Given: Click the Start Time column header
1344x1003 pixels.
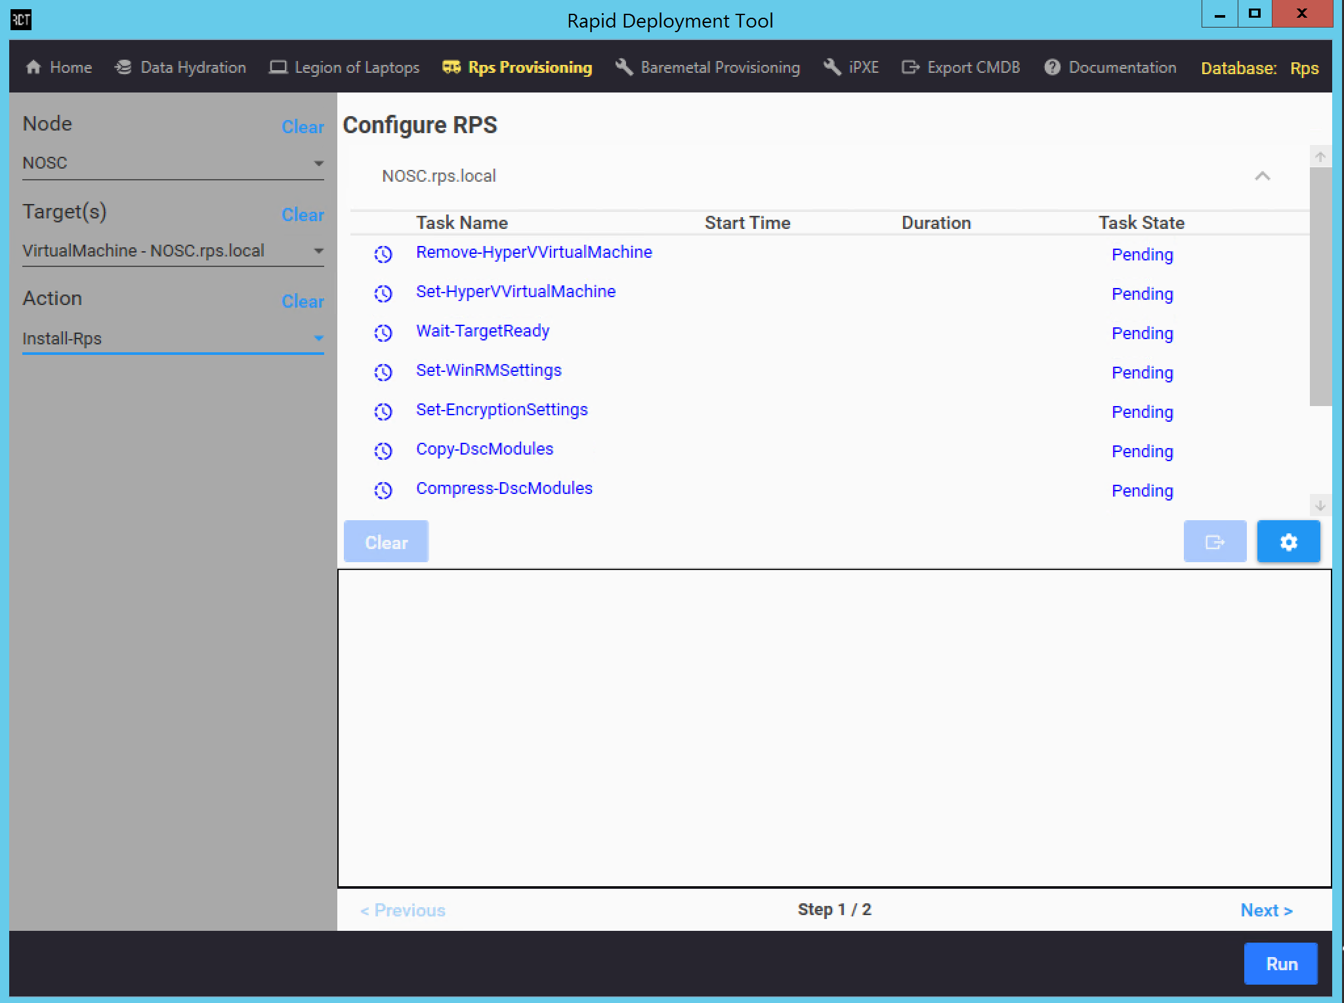Looking at the screenshot, I should pos(747,223).
